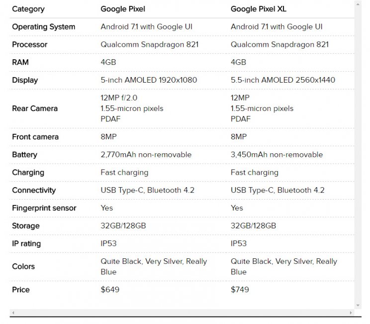Click Google Pixel 'Fast charging' cell

(x=125, y=172)
